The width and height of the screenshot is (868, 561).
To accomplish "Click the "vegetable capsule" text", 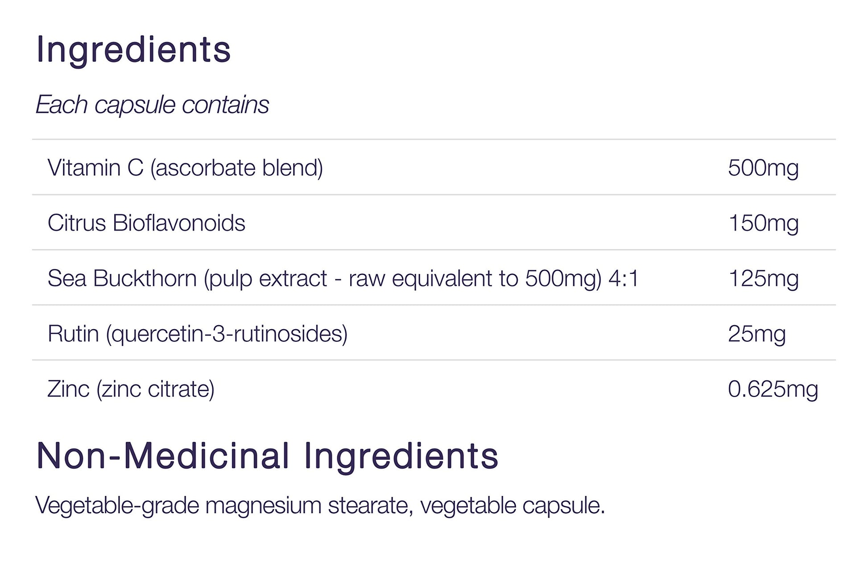I will point(512,506).
